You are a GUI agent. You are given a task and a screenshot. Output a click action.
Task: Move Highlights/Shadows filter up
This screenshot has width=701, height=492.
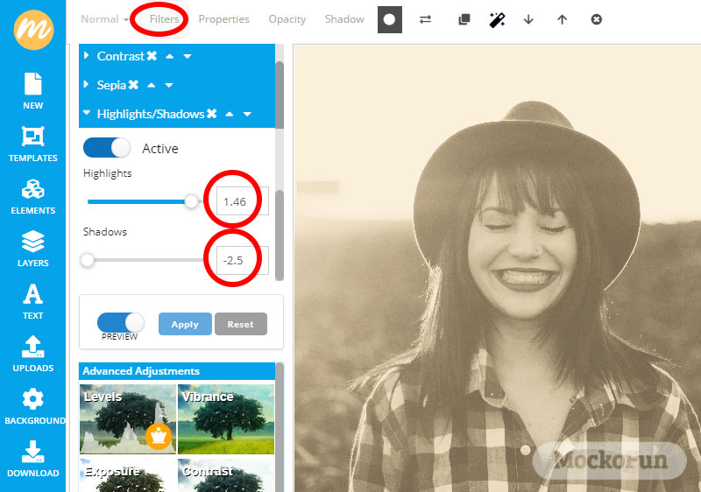coord(230,114)
